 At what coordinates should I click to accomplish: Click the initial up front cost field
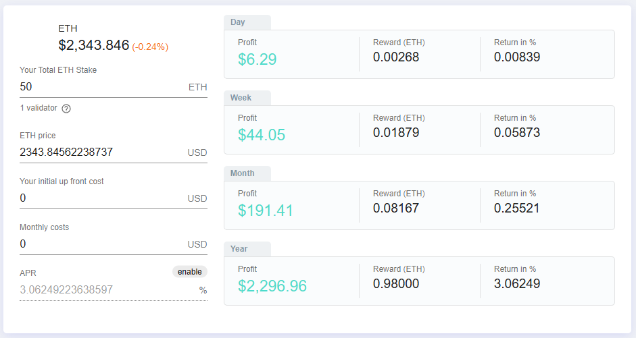click(x=101, y=198)
